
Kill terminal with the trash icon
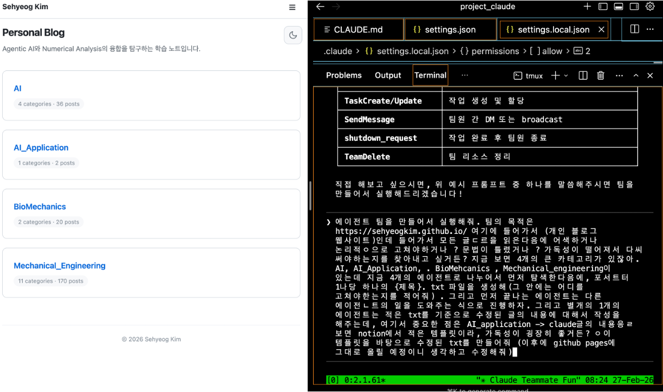coord(600,75)
